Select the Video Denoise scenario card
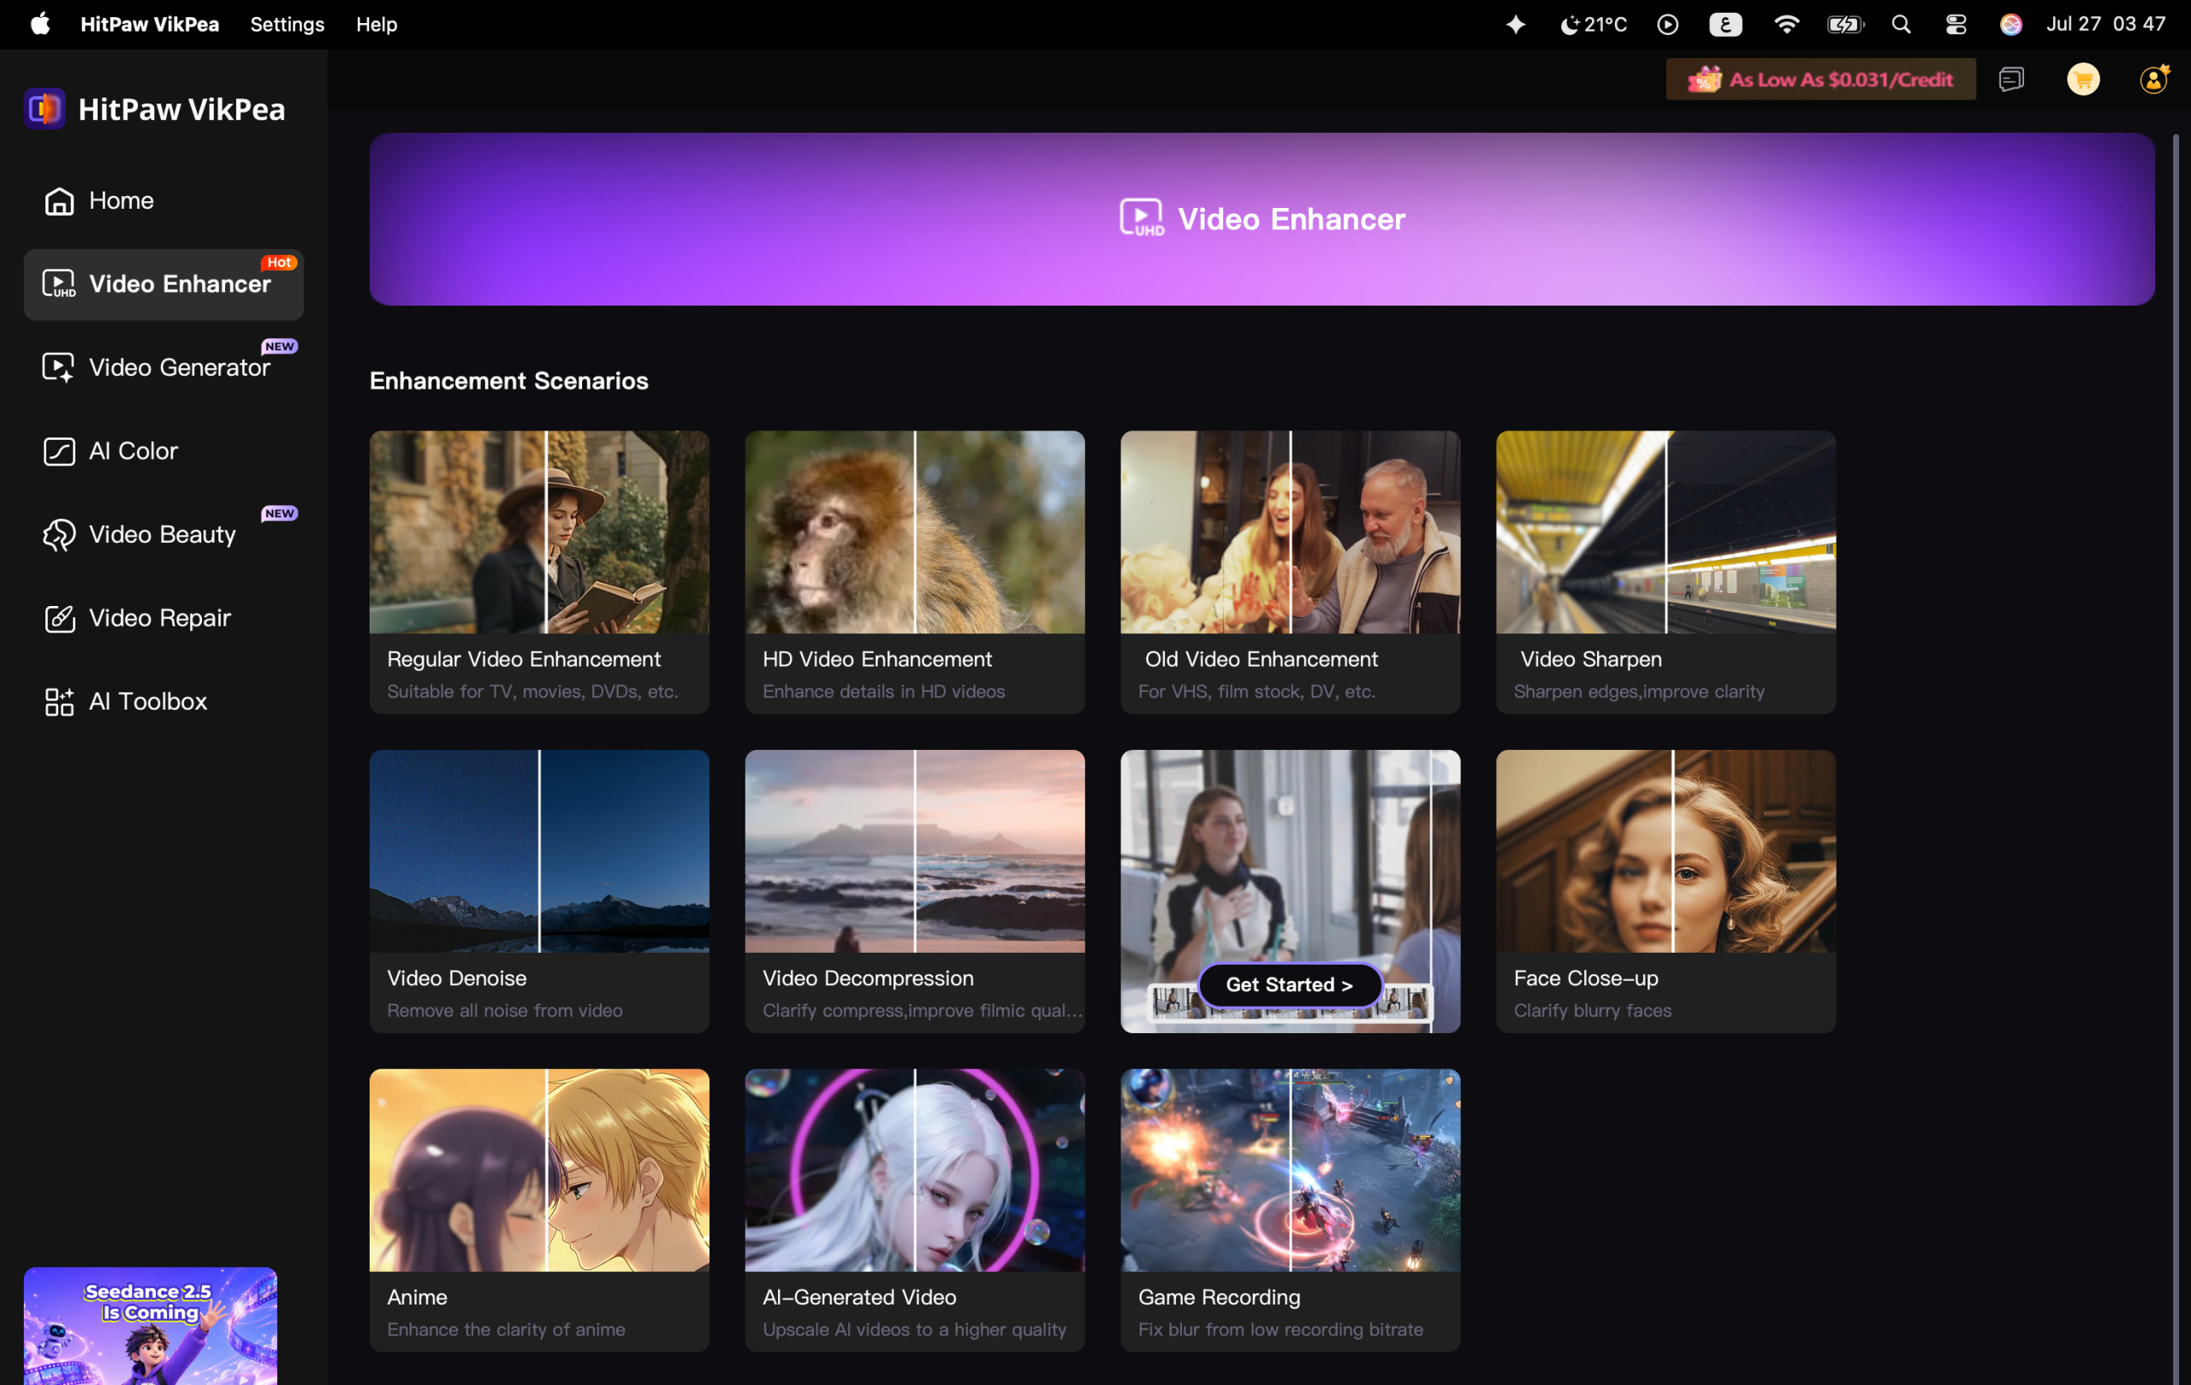The width and height of the screenshot is (2191, 1385). [x=539, y=891]
